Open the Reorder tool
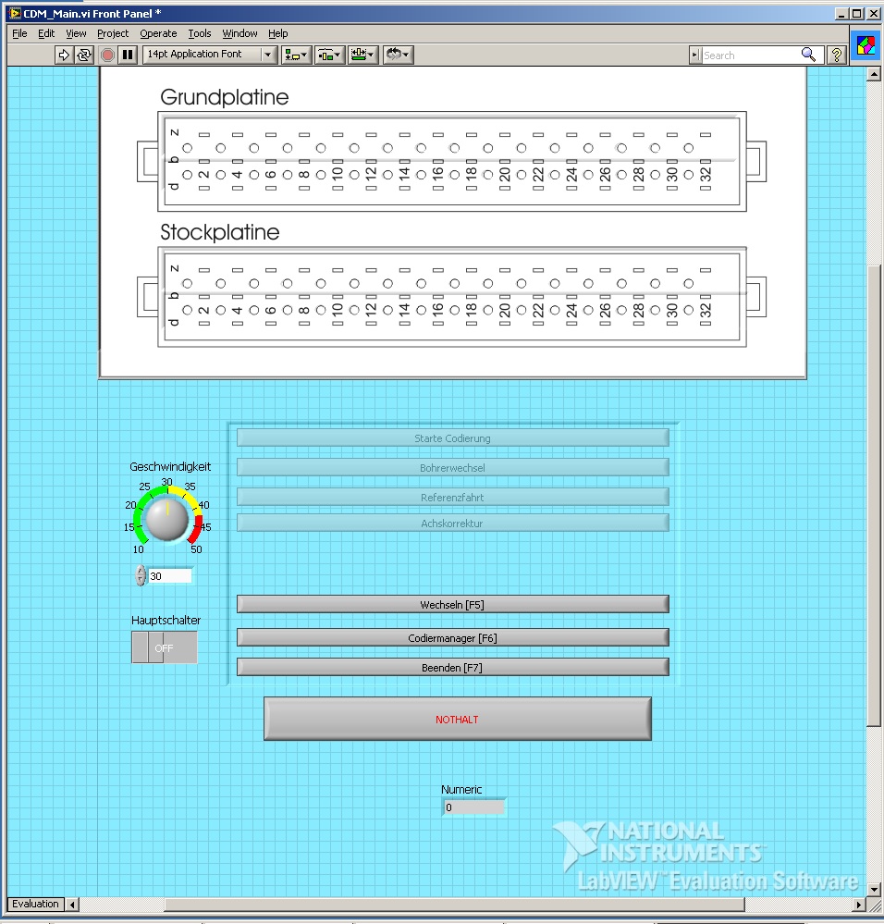Viewport: 884px width, 924px height. coord(398,55)
